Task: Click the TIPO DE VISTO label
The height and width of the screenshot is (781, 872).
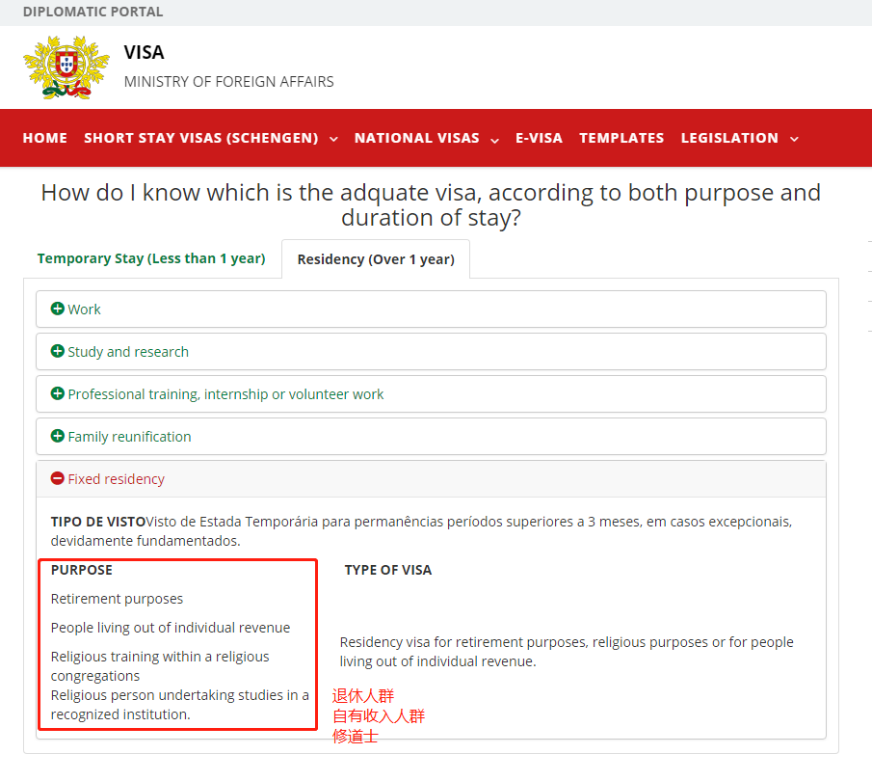Action: [x=98, y=522]
